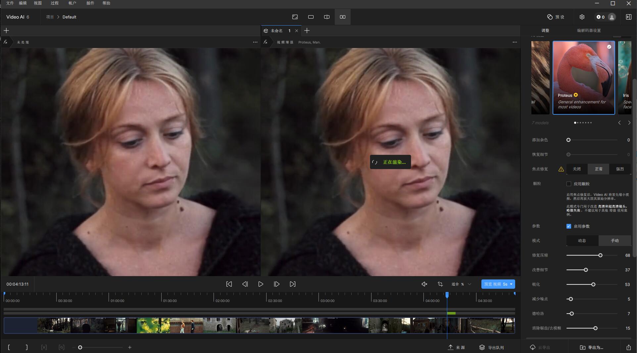The width and height of the screenshot is (637, 353).
Task: Set trim in-point with left bracket icon
Action: point(9,347)
